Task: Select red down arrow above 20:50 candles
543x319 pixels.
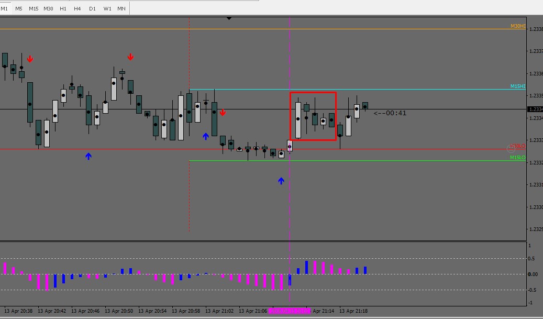Action: point(130,57)
